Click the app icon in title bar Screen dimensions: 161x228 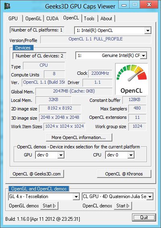[x=7, y=6]
